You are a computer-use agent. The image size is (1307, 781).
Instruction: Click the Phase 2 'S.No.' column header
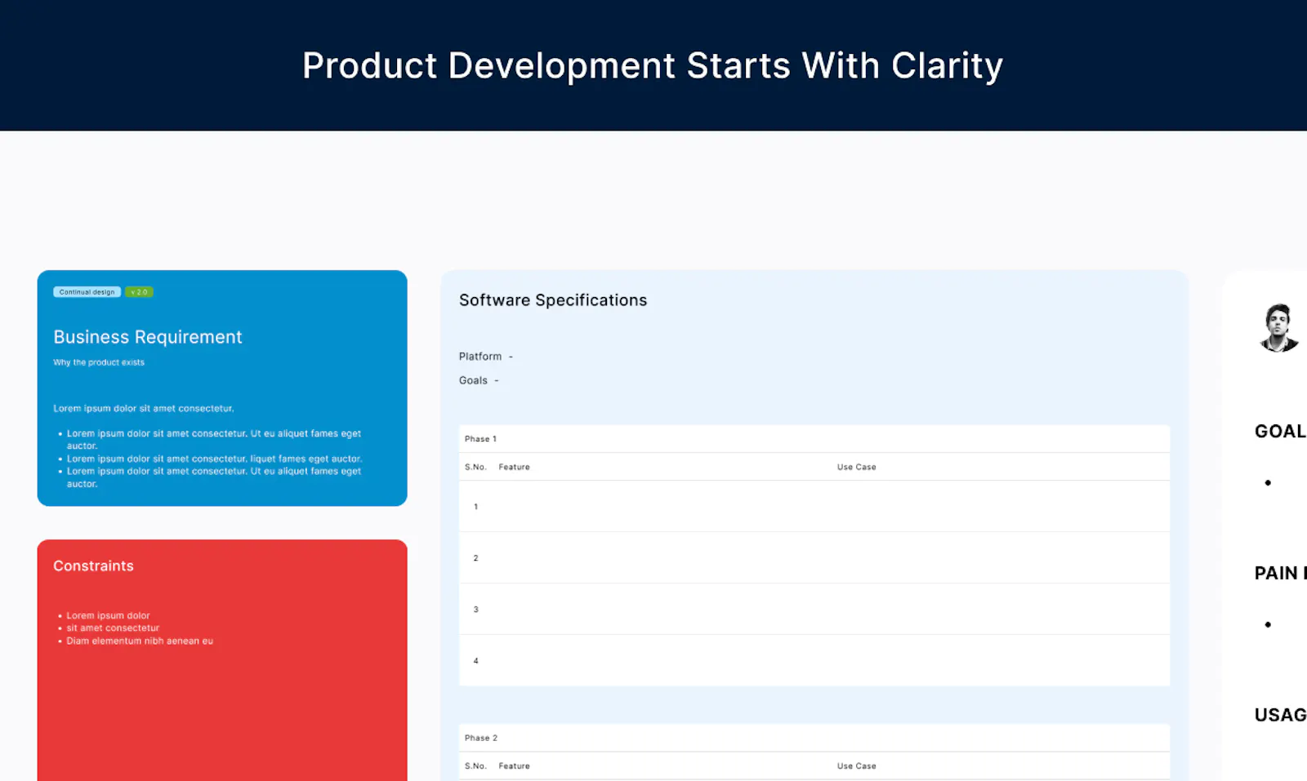[475, 765]
